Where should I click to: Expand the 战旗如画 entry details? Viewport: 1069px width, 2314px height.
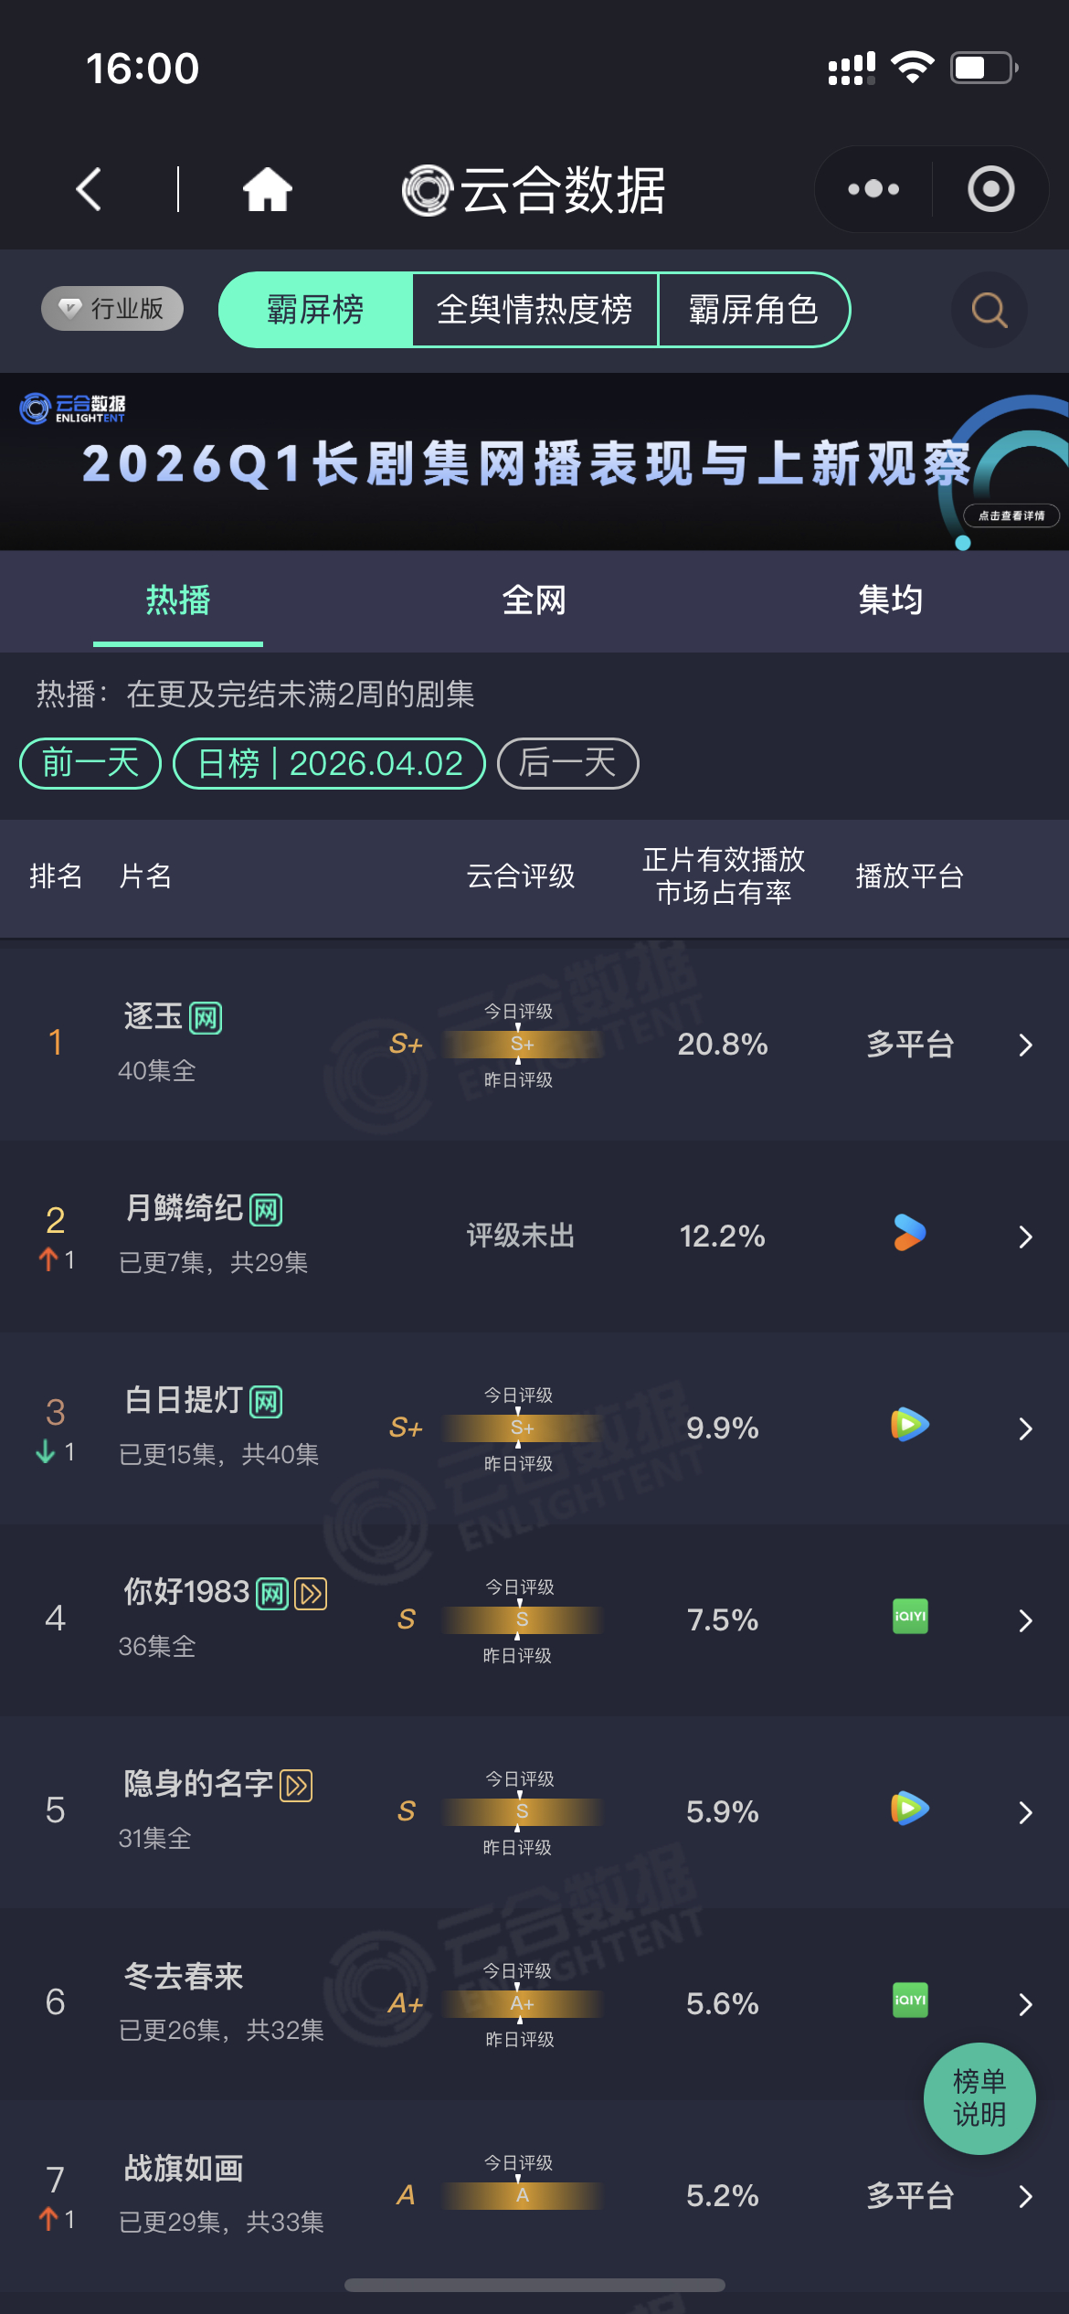(1025, 2197)
